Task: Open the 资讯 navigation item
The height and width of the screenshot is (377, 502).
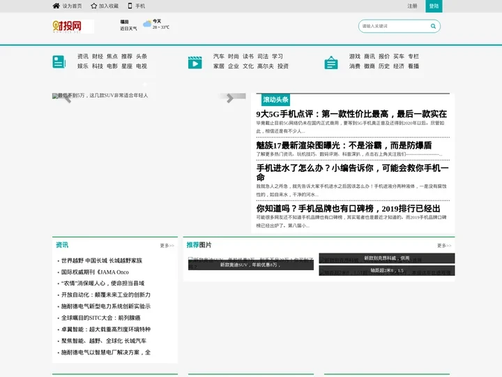Action: tap(83, 57)
